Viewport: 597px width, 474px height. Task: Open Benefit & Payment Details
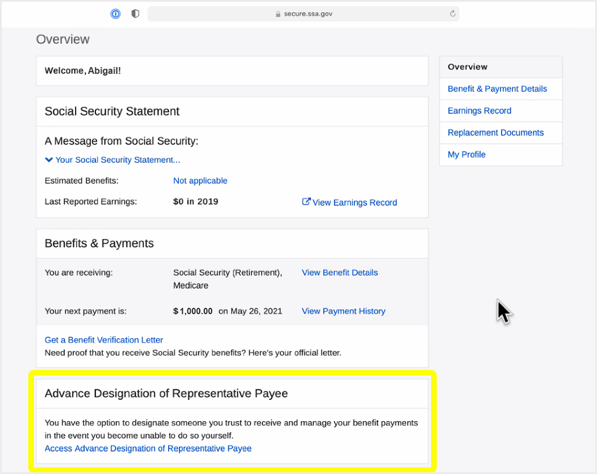point(497,89)
